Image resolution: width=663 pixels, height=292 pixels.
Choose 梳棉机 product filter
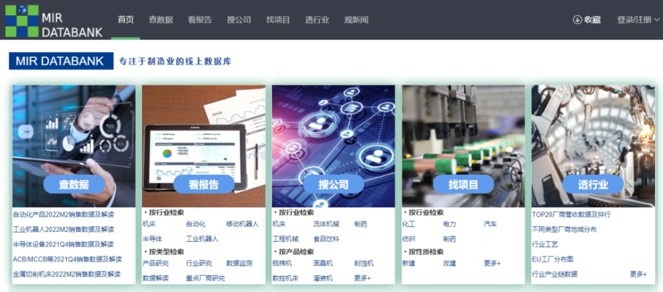(x=282, y=264)
